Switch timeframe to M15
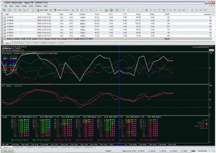 click(x=179, y=10)
